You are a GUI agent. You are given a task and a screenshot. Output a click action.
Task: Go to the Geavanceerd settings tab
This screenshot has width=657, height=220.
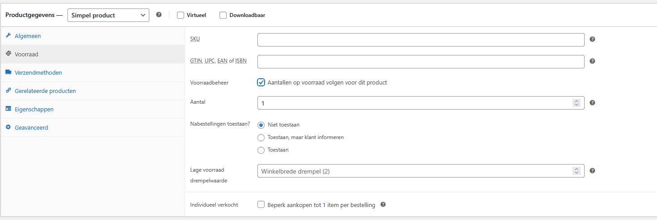click(x=31, y=128)
